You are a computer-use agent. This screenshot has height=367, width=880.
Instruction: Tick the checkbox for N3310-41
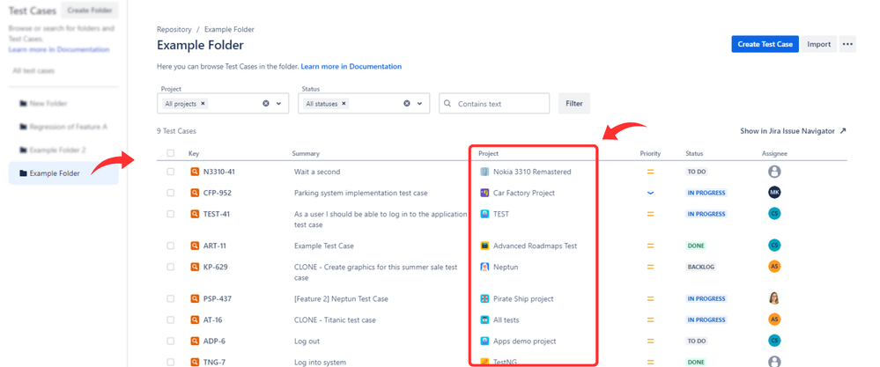click(x=171, y=172)
